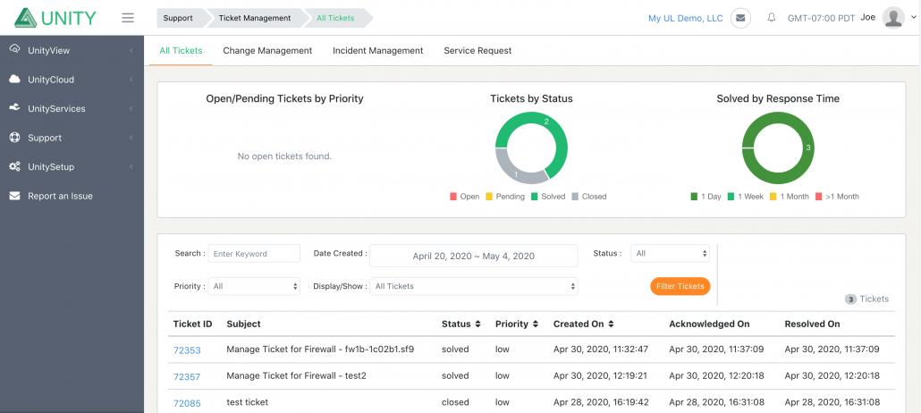921x413 pixels.
Task: Click resolved date 'Apr 28, 2020, 16:31:08'
Action: (832, 402)
